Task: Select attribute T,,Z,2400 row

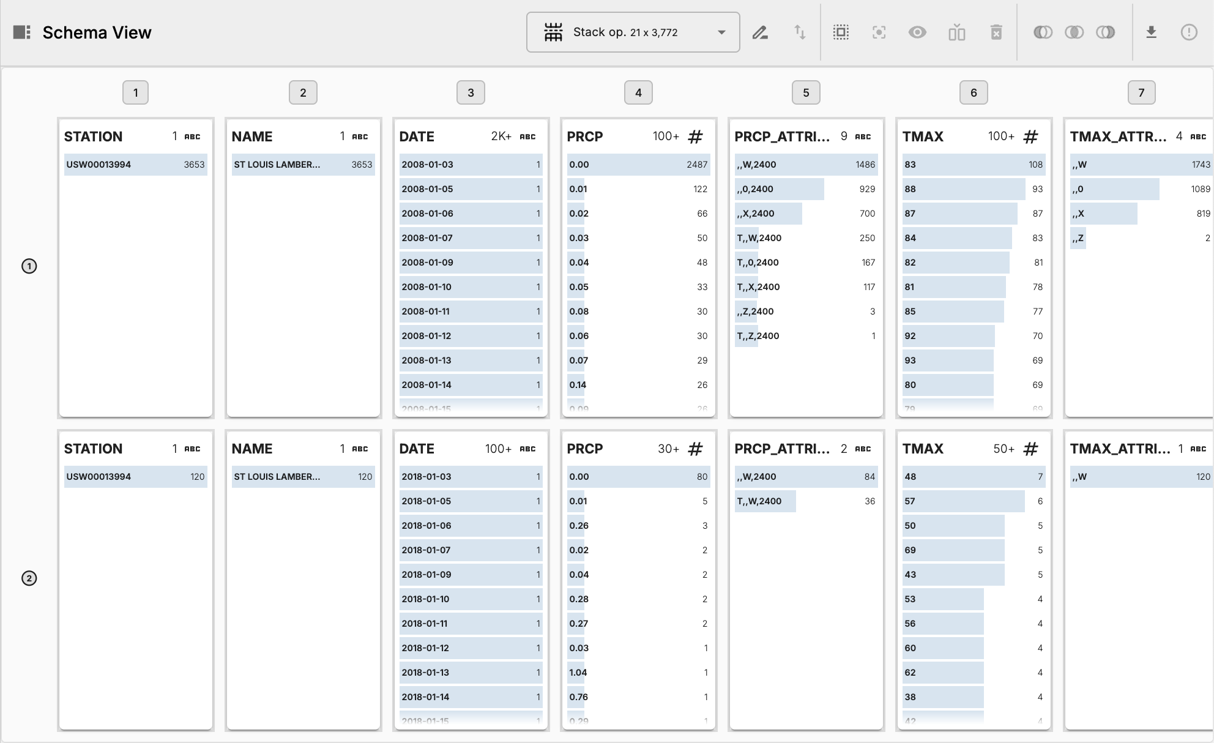Action: click(x=806, y=336)
